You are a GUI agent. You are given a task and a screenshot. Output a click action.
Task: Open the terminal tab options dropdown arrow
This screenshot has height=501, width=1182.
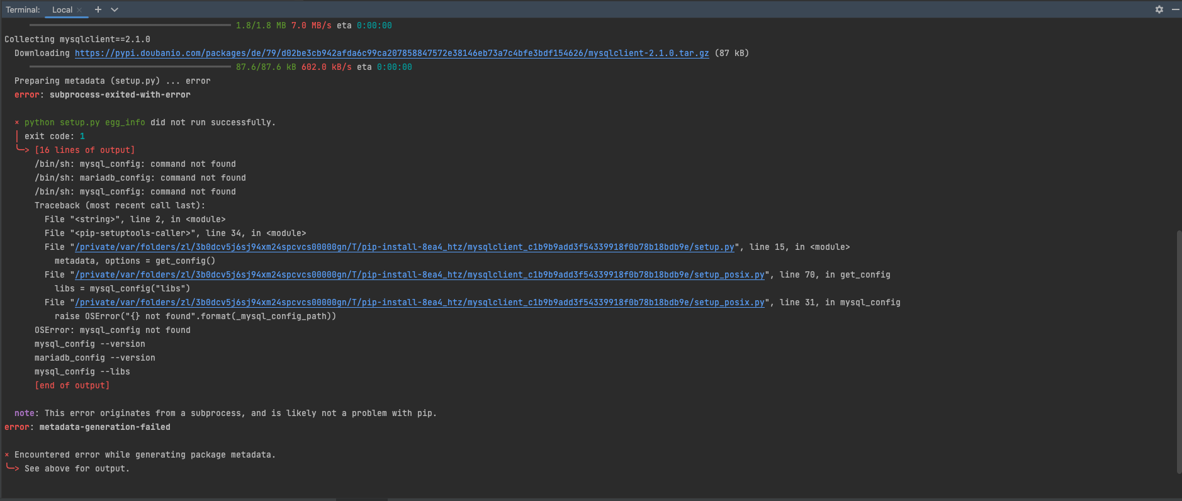(x=115, y=9)
